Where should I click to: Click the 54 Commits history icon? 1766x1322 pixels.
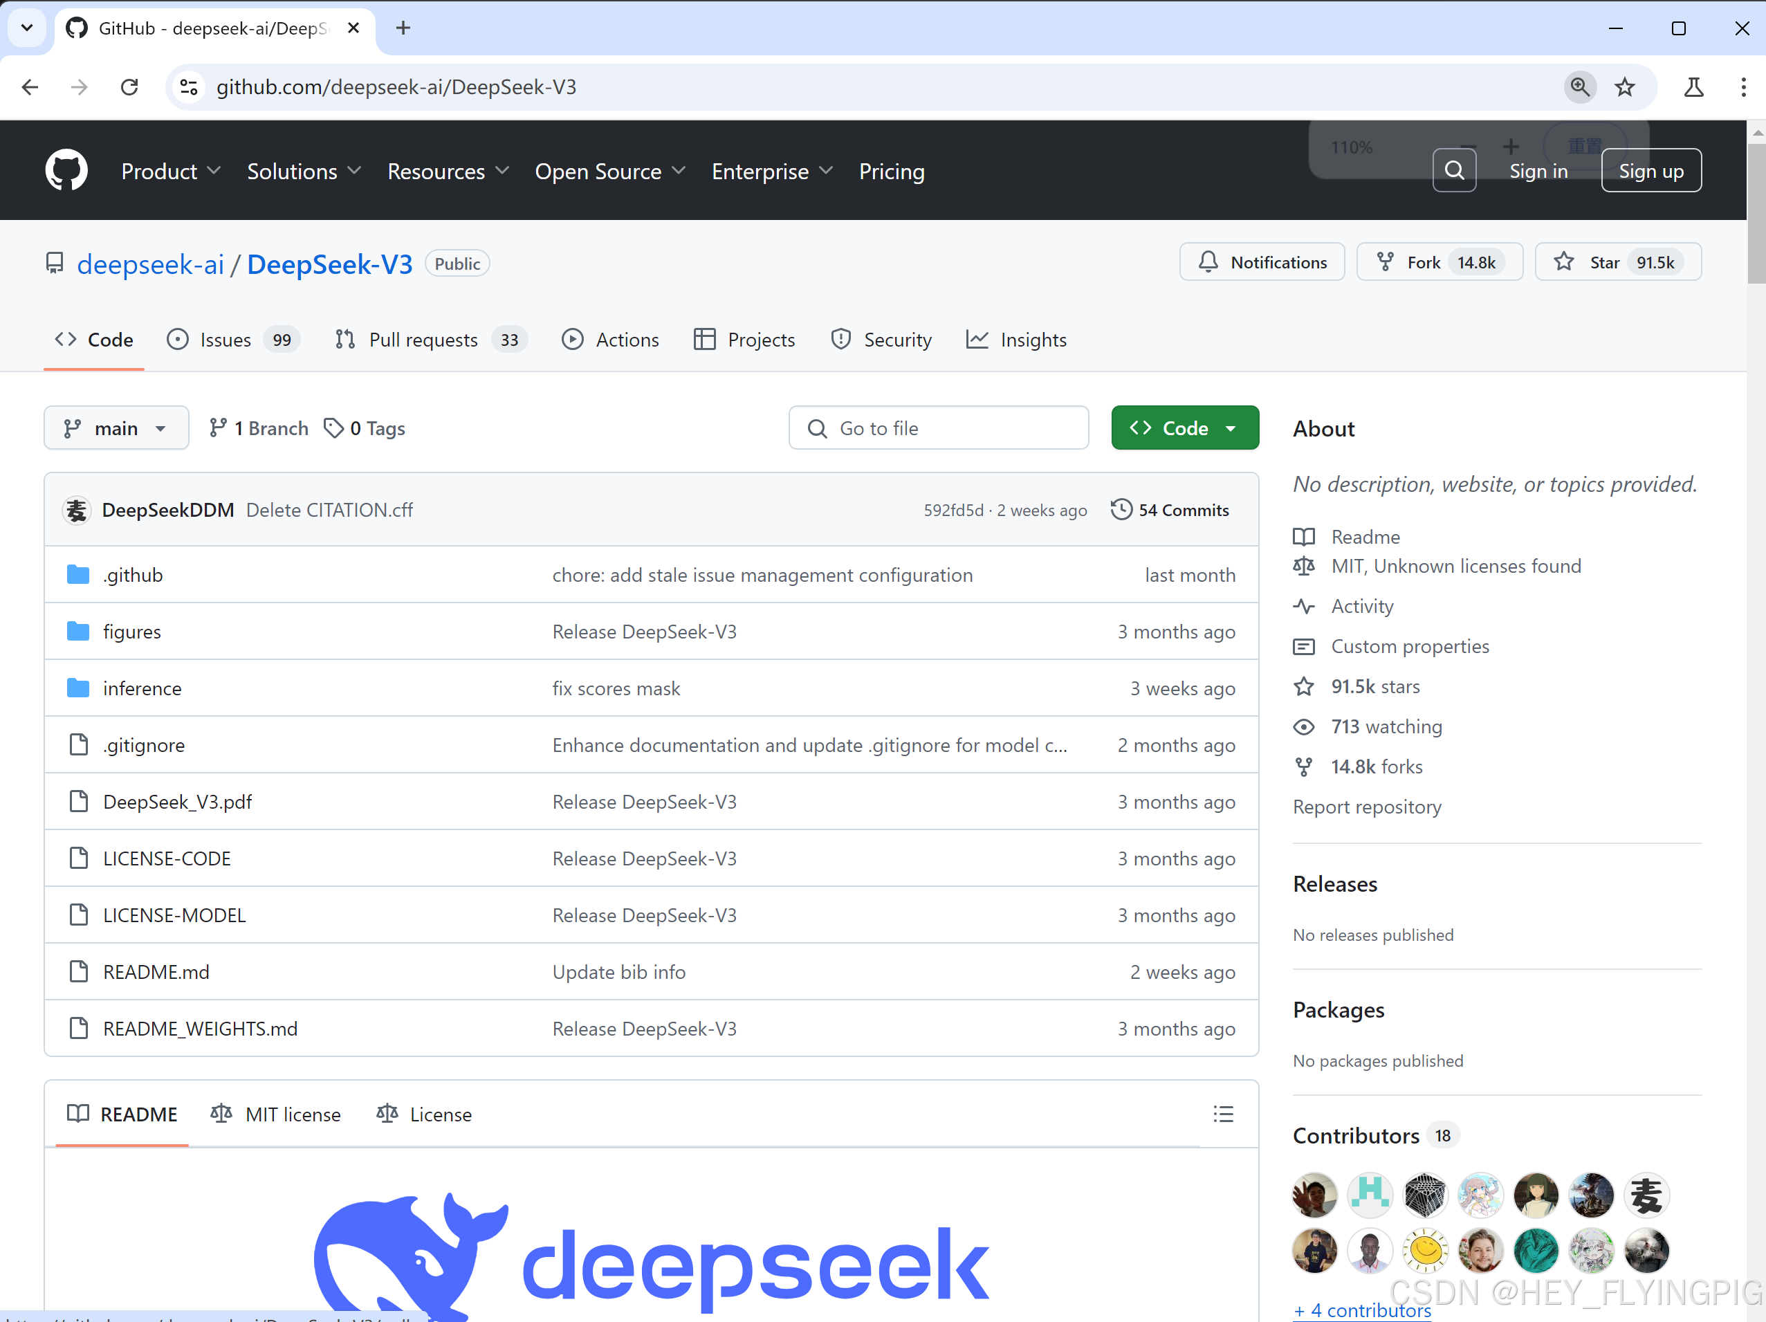point(1121,509)
